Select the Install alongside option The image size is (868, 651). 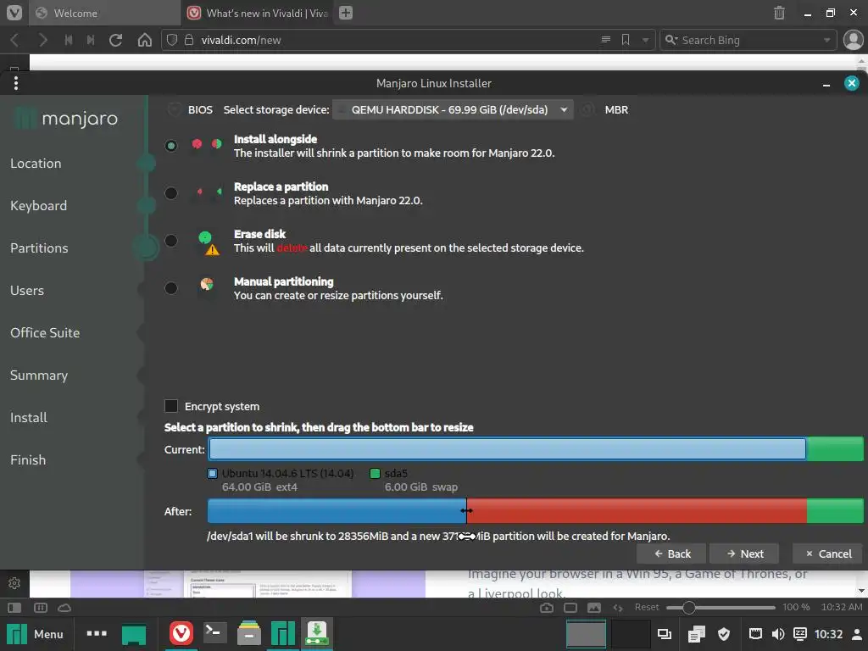[x=171, y=146]
